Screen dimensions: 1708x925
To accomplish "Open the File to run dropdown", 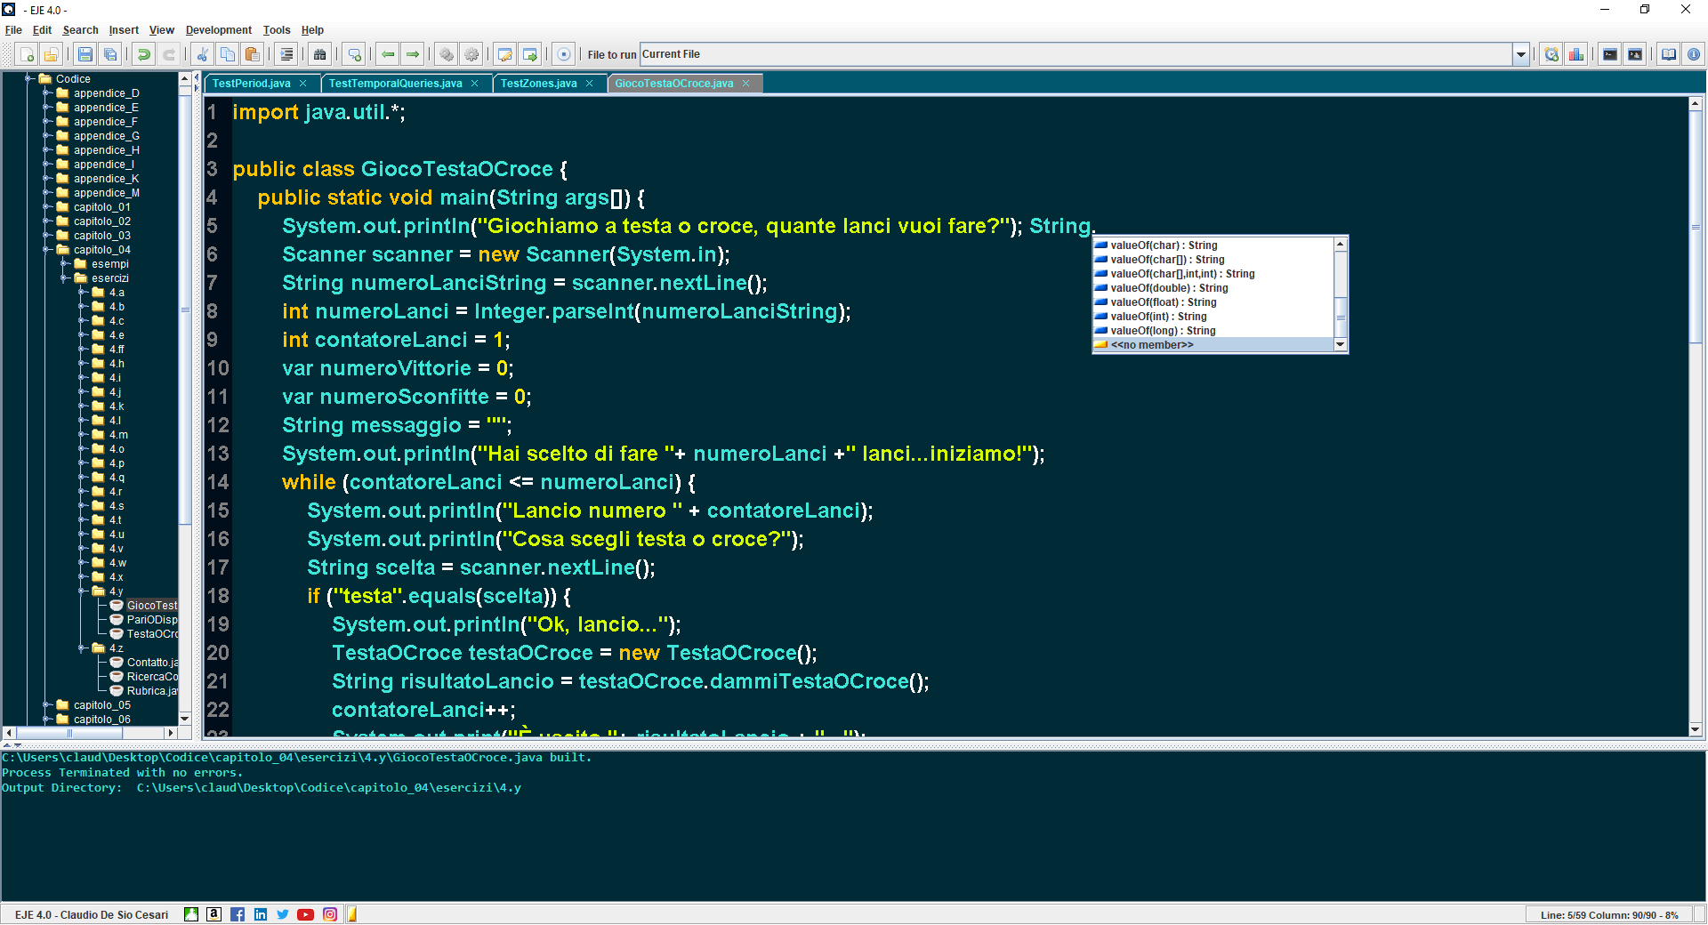I will click(1520, 55).
